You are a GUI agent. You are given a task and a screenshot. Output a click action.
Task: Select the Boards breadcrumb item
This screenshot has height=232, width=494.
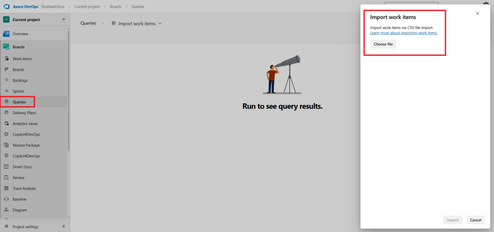tap(116, 6)
